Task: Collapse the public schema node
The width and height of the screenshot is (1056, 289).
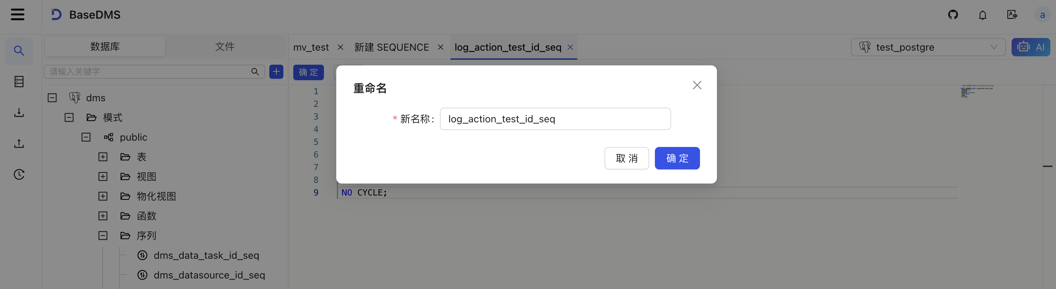Action: [x=86, y=137]
